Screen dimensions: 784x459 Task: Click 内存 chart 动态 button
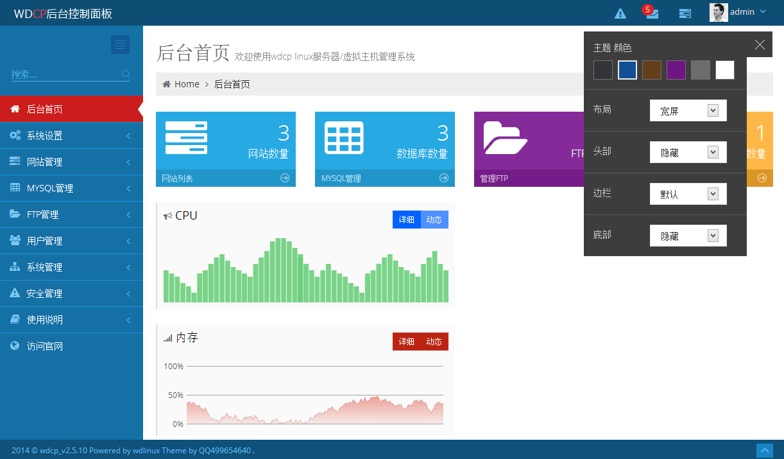tap(434, 342)
